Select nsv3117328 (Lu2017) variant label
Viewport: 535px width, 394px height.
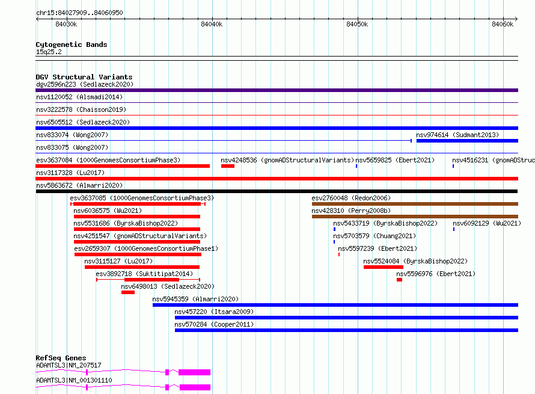coord(70,173)
